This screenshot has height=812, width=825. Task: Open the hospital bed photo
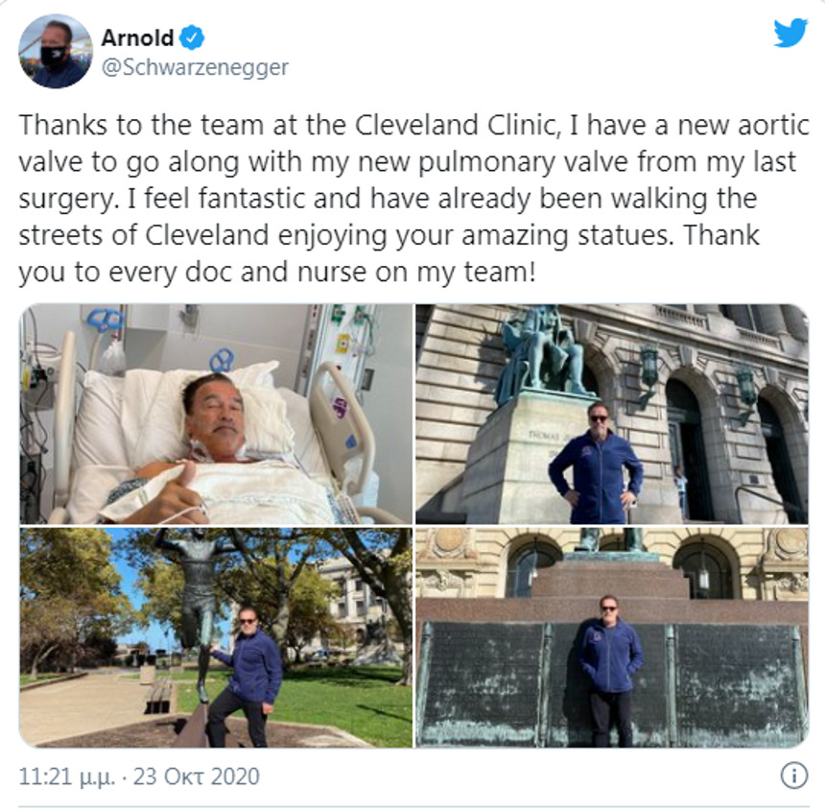point(216,414)
